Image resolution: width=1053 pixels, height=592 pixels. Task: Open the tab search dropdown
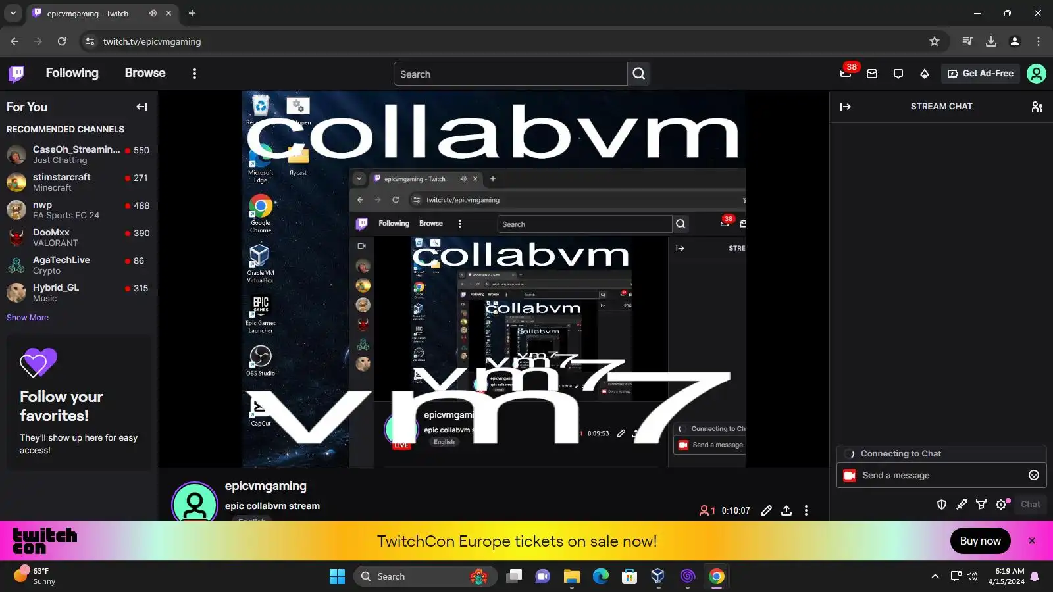[x=13, y=13]
